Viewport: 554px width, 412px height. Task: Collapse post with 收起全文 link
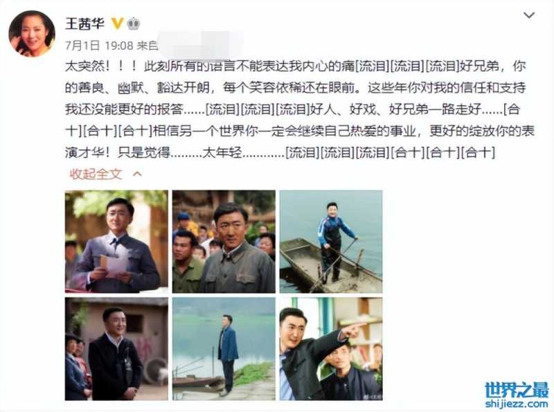pyautogui.click(x=96, y=174)
